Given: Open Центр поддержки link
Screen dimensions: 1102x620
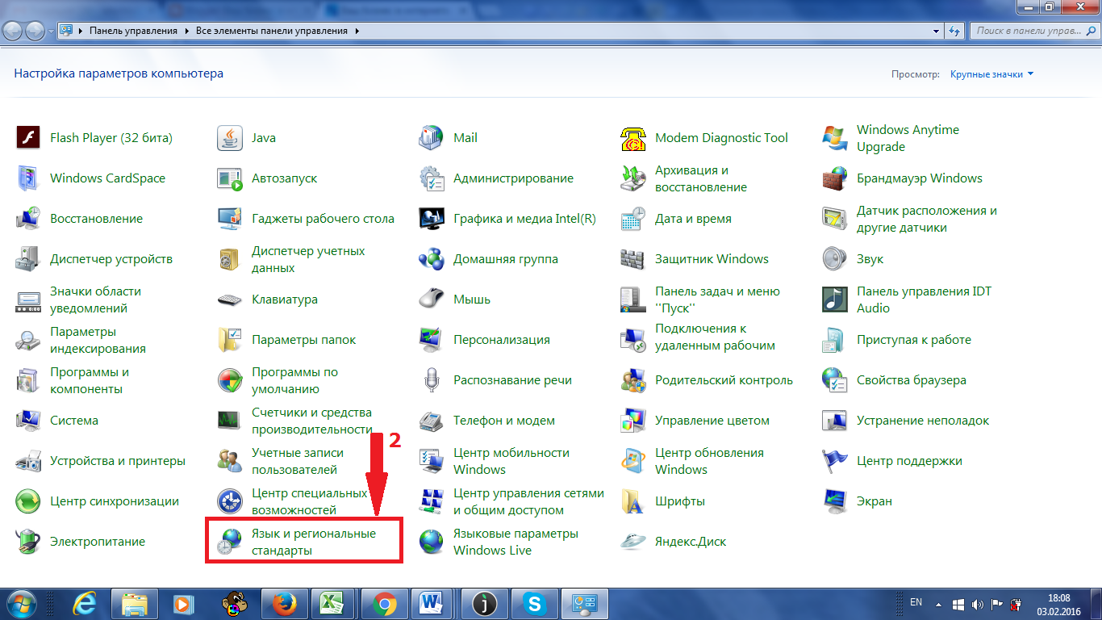Looking at the screenshot, I should click(909, 461).
